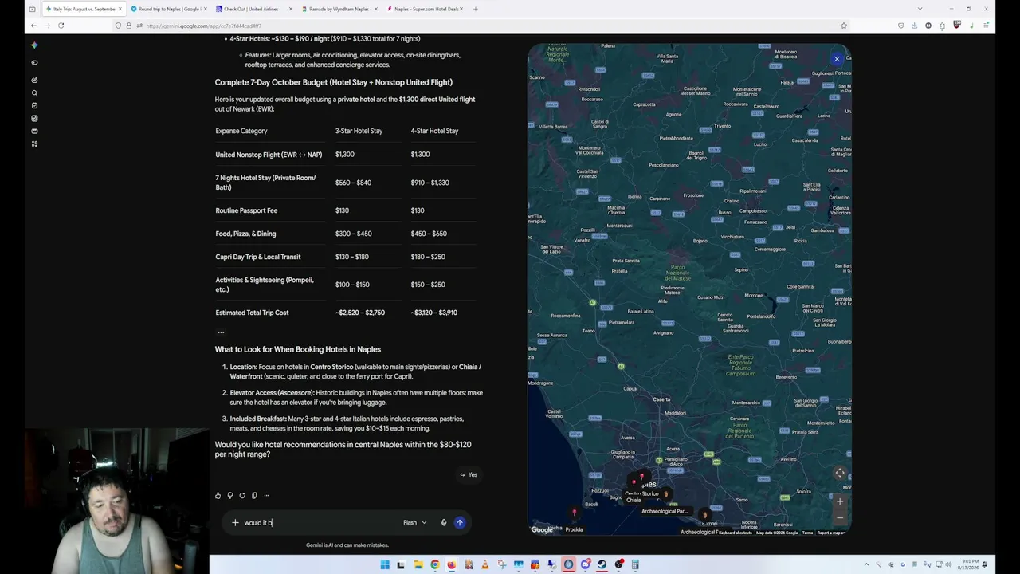Go back with browser back arrow

[x=33, y=26]
